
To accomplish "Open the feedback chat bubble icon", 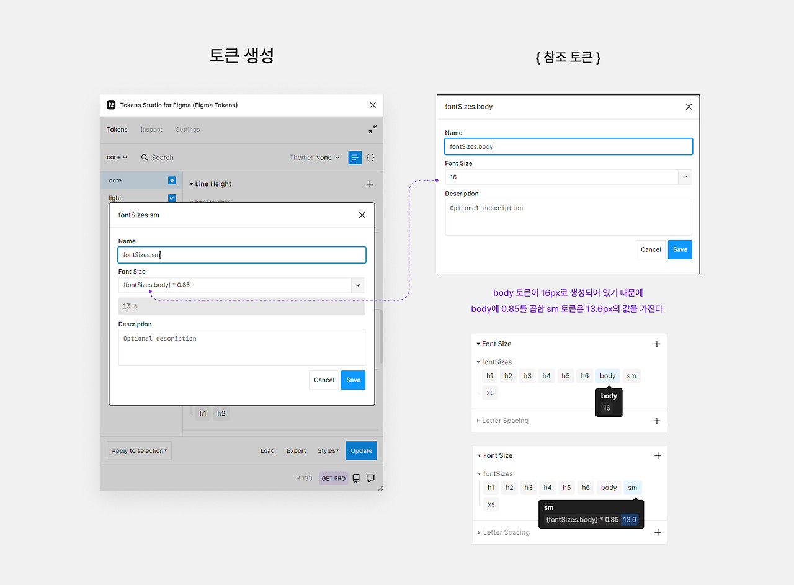I will 370,478.
